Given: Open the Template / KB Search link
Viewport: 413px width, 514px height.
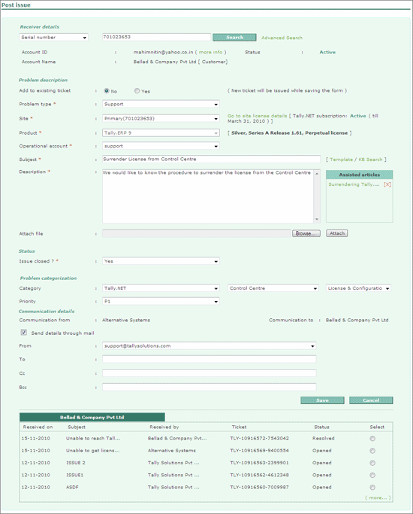Looking at the screenshot, I should point(356,160).
